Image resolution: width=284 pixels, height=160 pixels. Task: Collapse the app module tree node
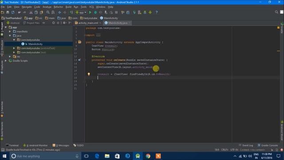[6, 27]
